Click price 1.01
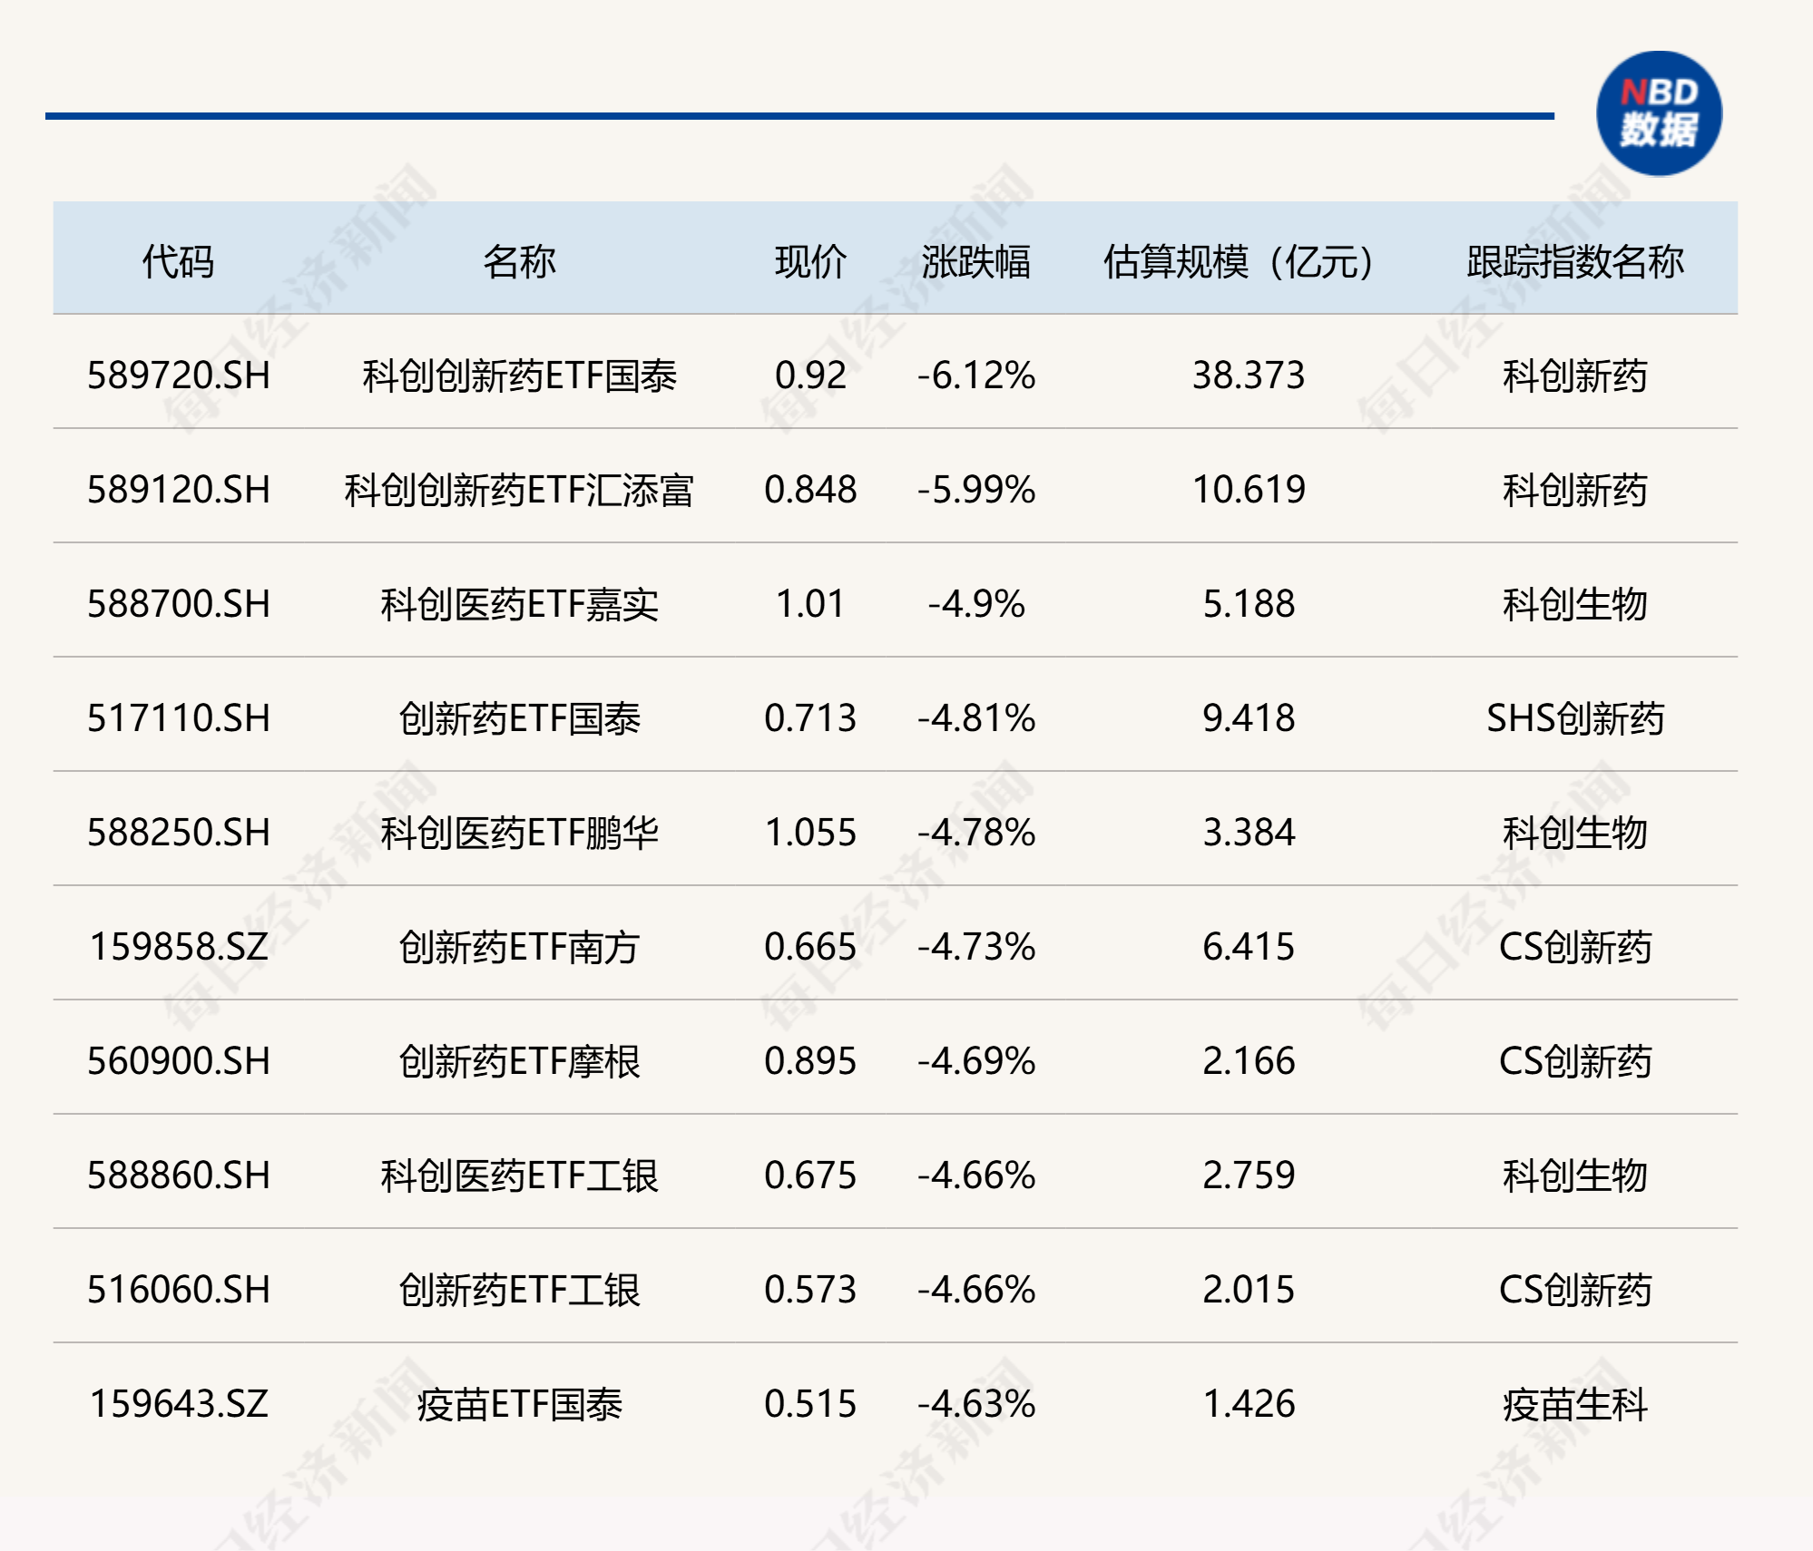The width and height of the screenshot is (1813, 1551). [810, 603]
